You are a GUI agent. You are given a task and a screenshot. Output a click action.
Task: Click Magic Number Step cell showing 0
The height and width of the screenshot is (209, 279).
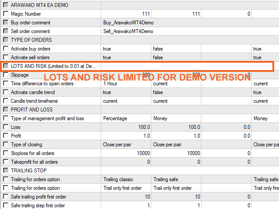226,14
